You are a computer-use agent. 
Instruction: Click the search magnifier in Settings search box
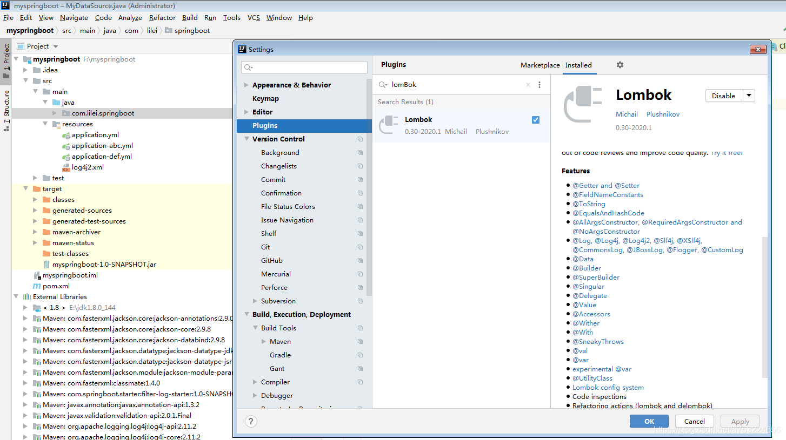click(x=248, y=67)
